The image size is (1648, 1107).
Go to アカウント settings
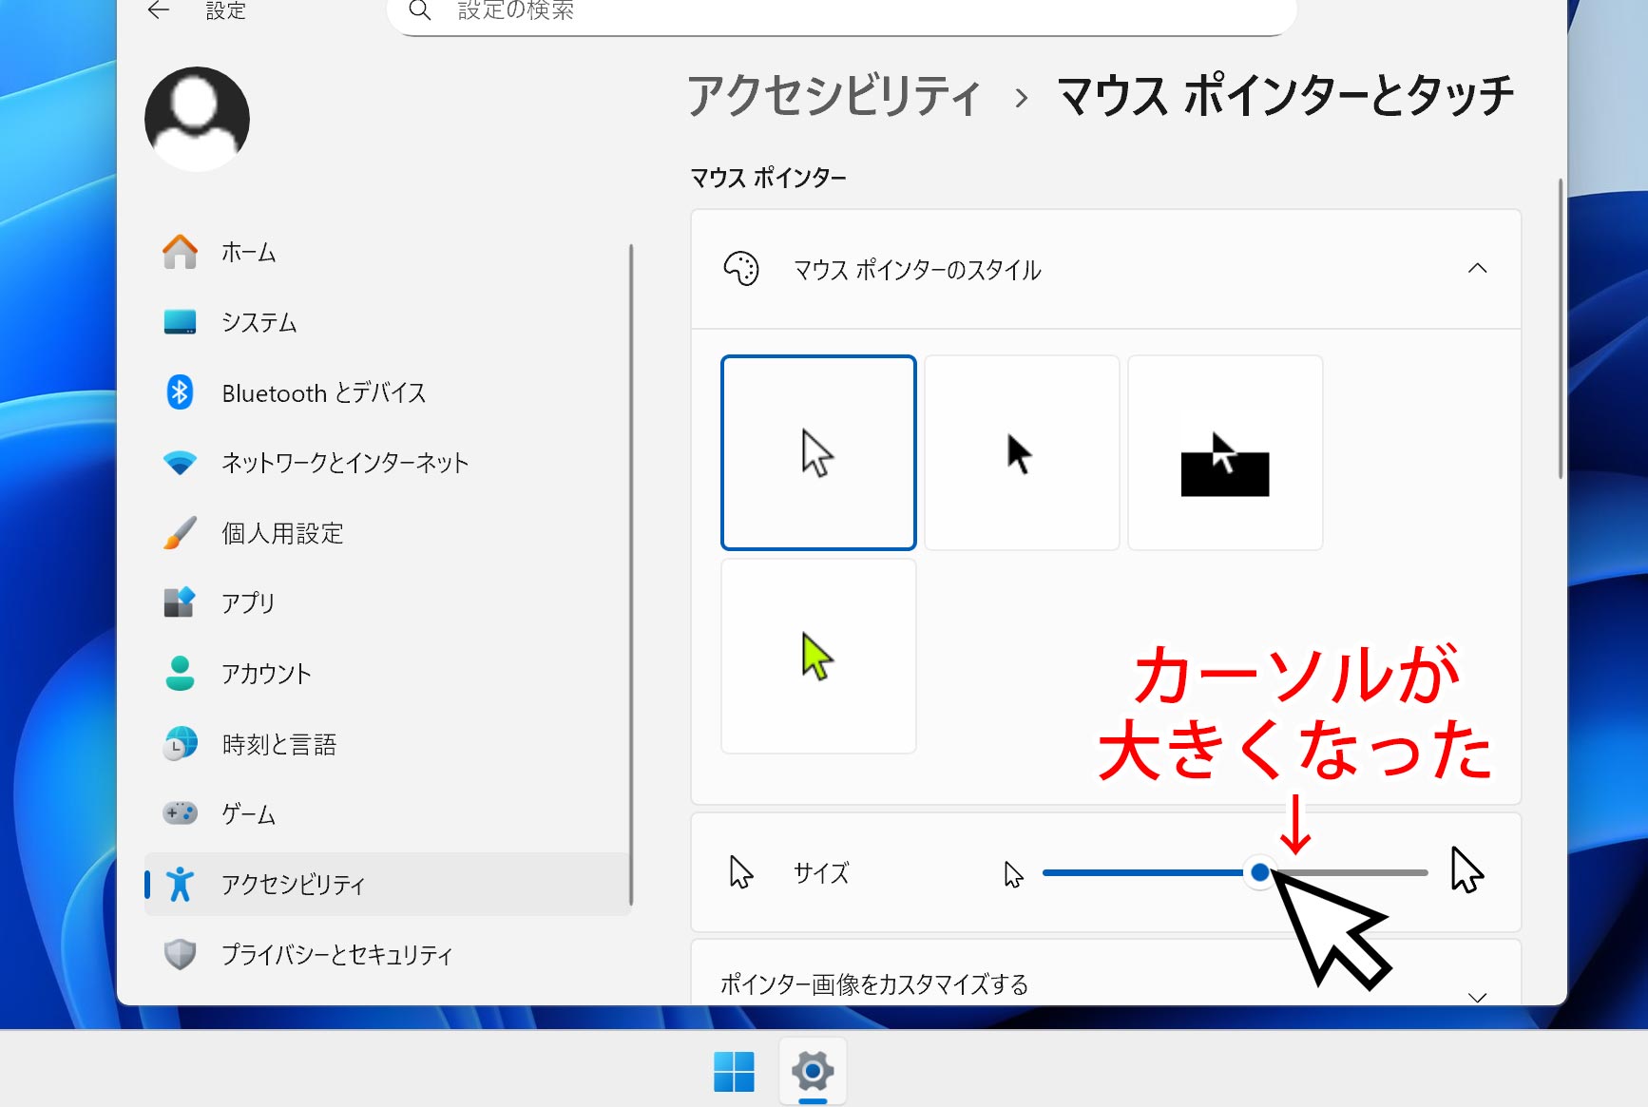coord(266,674)
